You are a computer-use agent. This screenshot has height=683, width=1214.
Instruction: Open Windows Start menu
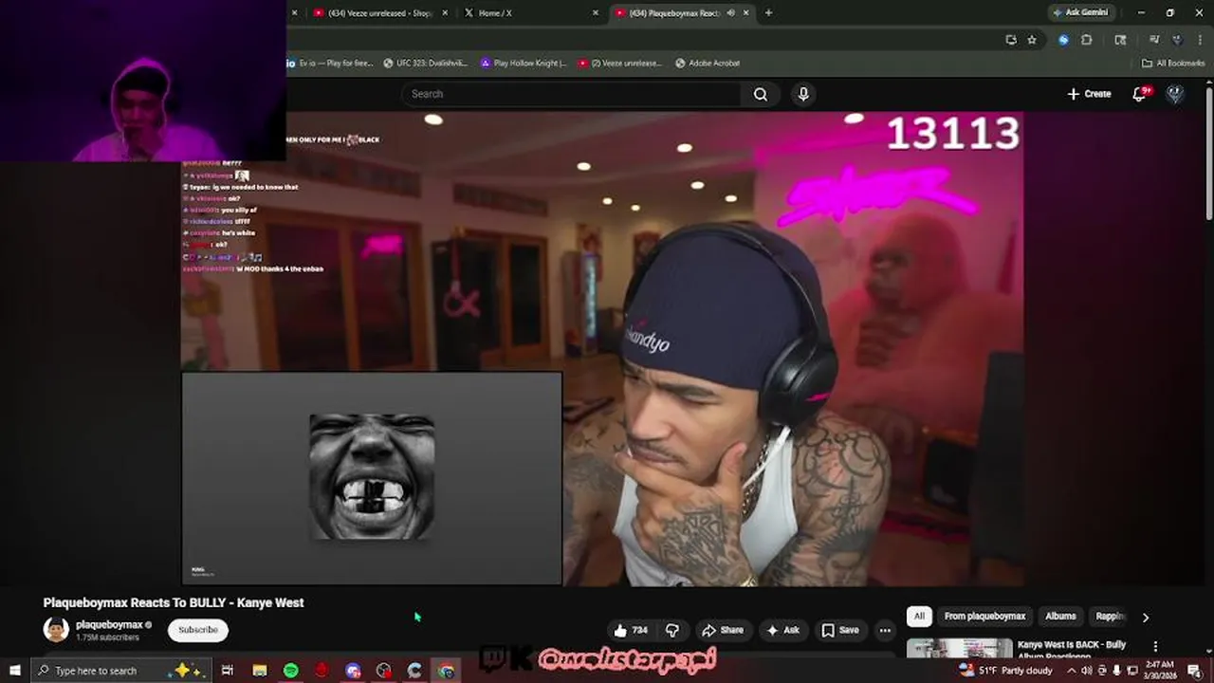coord(14,671)
